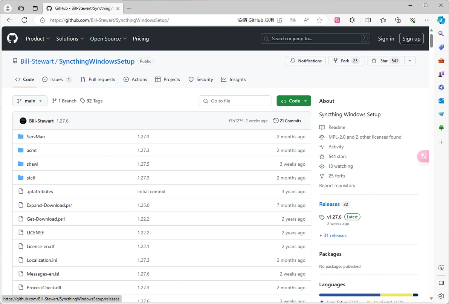449x304 pixels.
Task: Open Edge settings and more ellipsis
Action: click(427, 20)
